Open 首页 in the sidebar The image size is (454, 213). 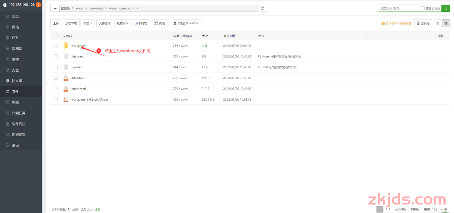point(21,16)
